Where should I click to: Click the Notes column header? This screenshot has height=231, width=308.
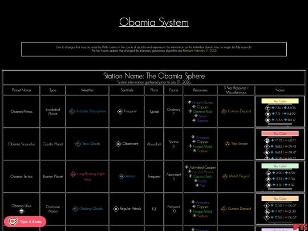280,90
